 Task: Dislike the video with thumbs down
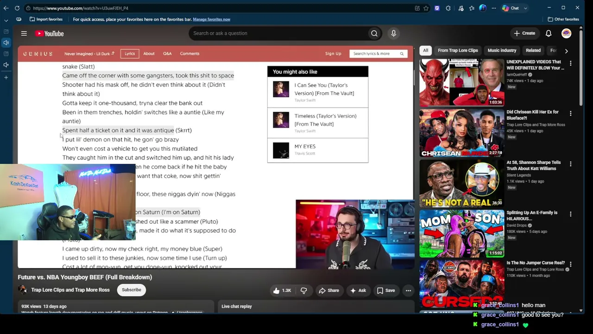pos(304,290)
